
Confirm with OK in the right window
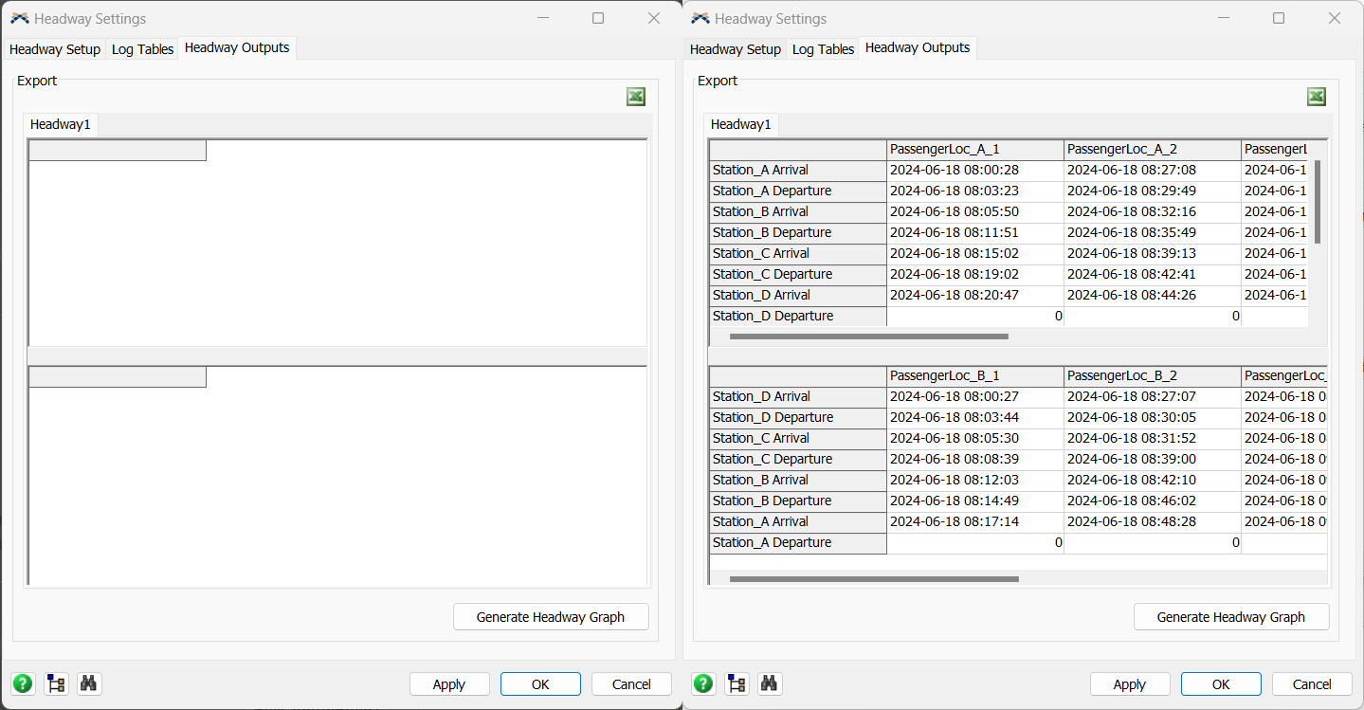[x=1220, y=683]
